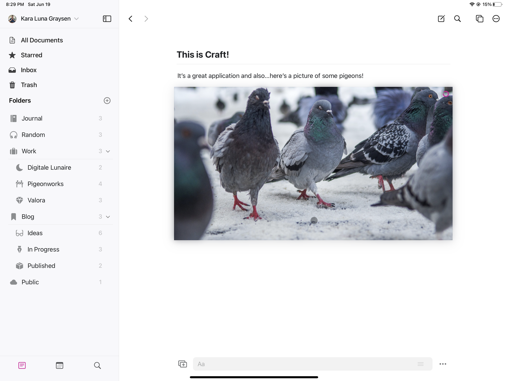
Task: Select the title 'This is Craft!'
Action: (203, 55)
